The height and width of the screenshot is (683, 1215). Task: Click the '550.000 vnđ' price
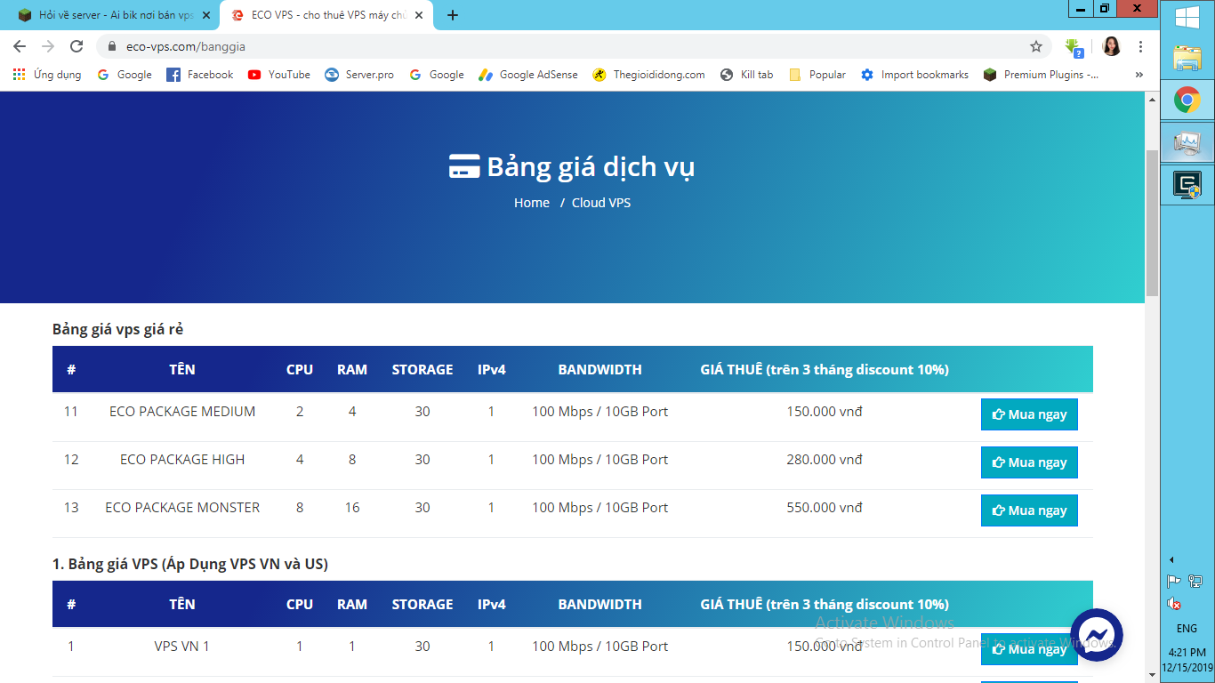pos(825,508)
